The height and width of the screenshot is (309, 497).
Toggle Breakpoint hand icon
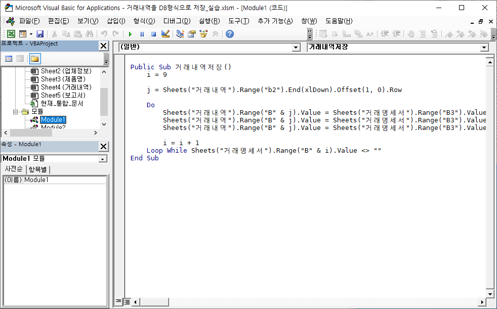(411, 34)
